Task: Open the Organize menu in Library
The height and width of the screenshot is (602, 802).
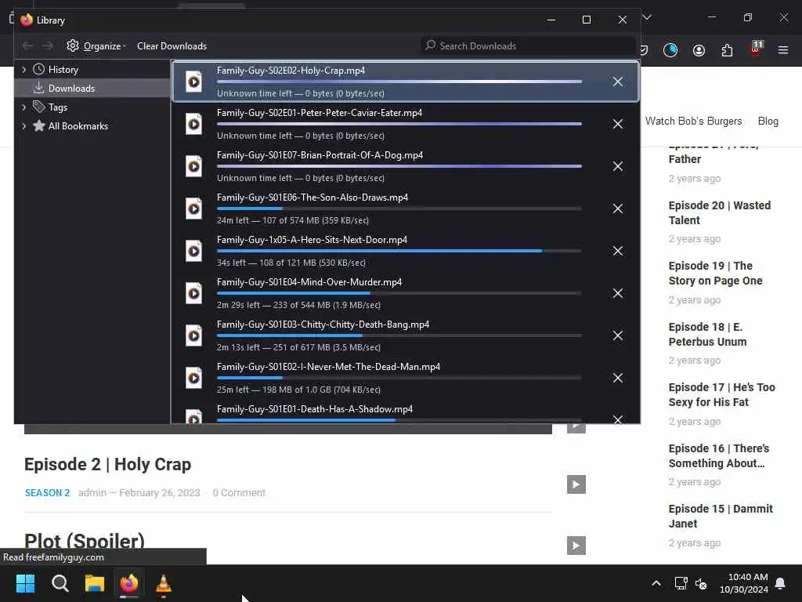Action: 96,46
